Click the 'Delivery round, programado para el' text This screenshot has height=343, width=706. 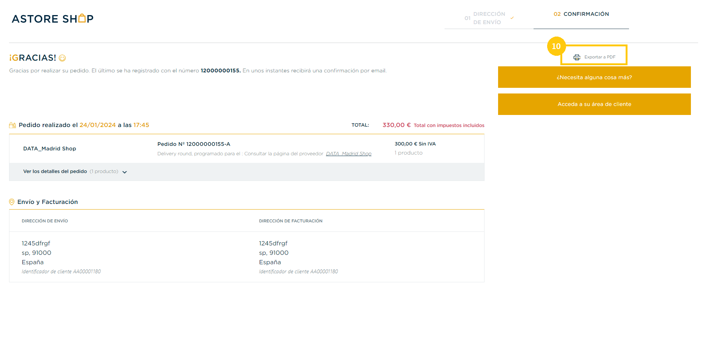point(198,154)
